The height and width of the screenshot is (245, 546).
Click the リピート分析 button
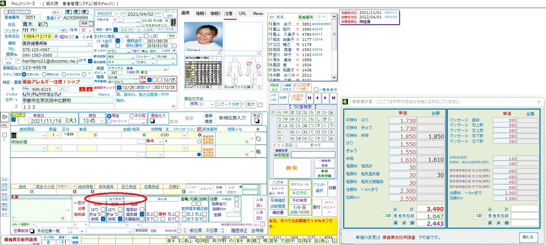(x=228, y=104)
